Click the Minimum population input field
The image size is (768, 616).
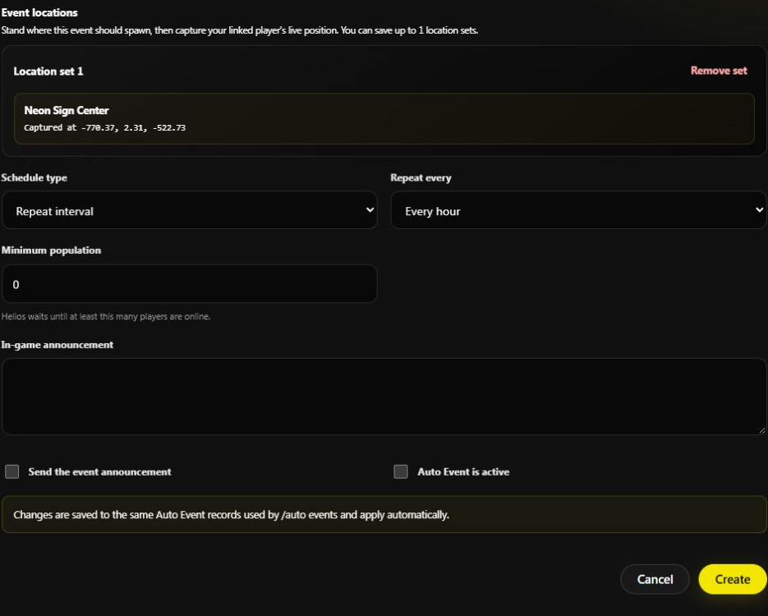click(x=190, y=284)
